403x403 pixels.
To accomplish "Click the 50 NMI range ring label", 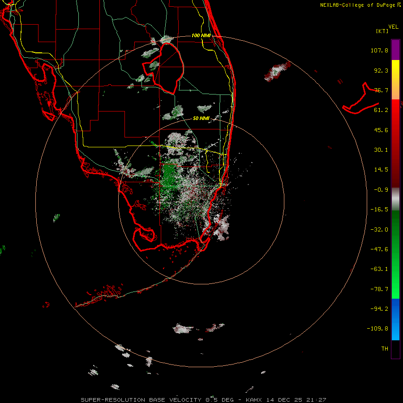I will tap(201, 118).
